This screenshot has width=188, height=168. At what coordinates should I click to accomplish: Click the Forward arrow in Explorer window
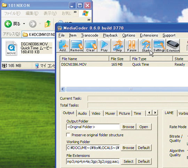tap(33, 24)
